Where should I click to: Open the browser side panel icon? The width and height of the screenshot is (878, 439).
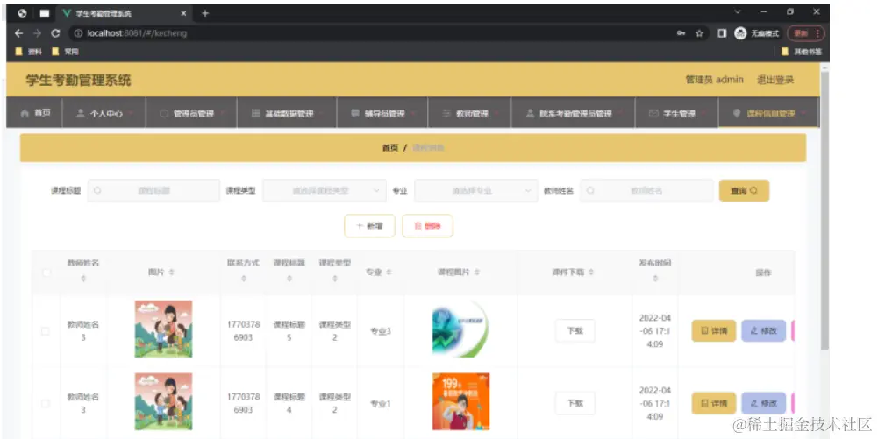click(x=723, y=33)
